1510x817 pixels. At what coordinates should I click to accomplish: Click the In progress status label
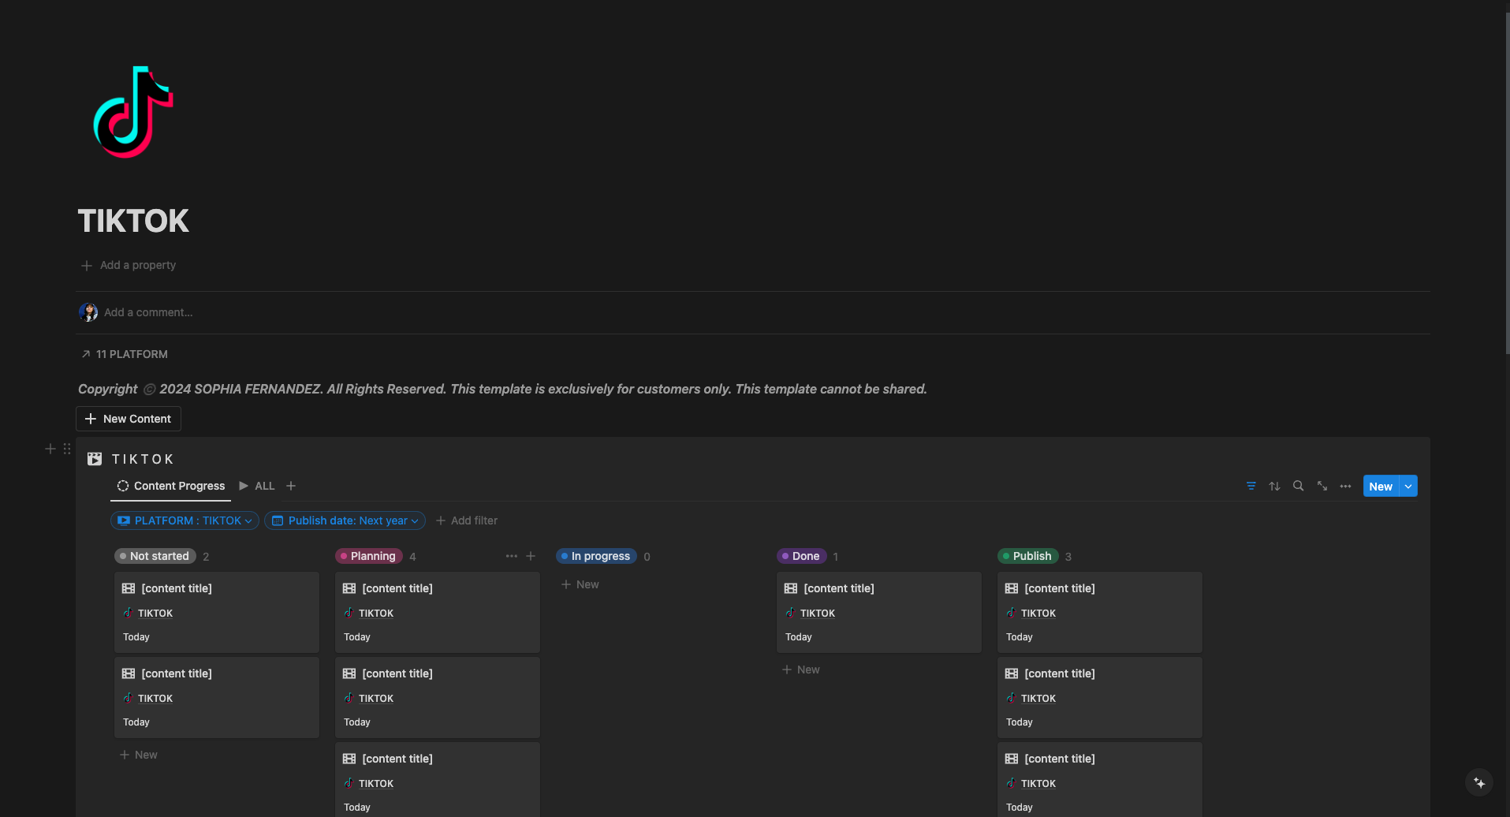tap(596, 556)
